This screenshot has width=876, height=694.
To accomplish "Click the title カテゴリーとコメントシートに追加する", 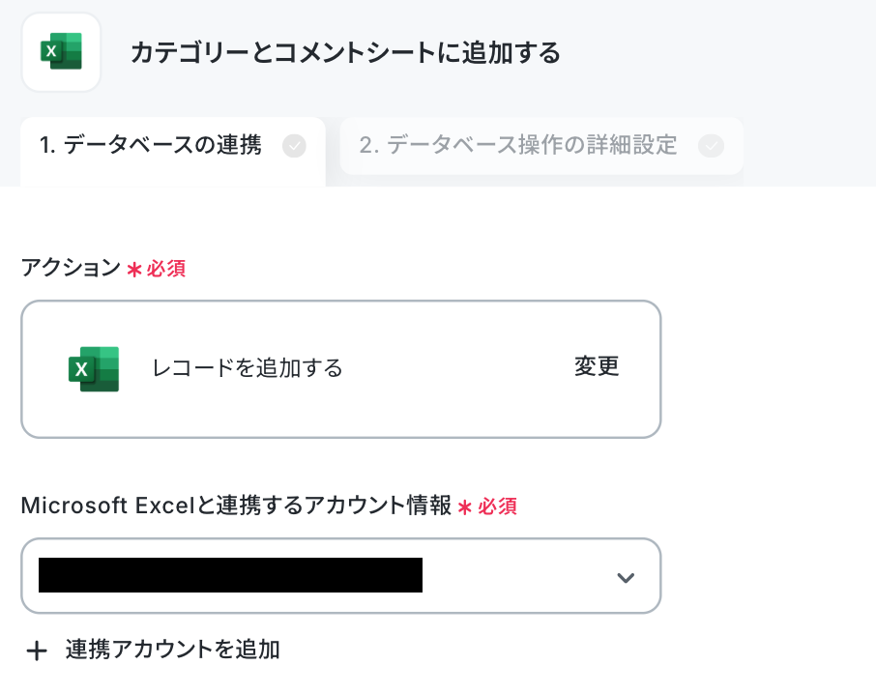I will click(345, 53).
